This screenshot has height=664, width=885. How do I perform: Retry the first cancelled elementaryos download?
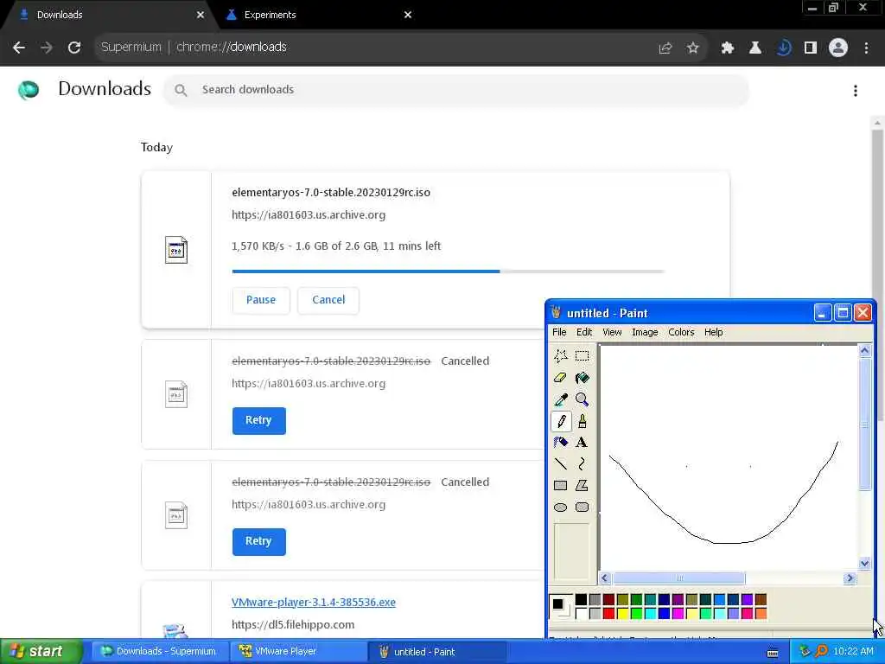tap(258, 421)
